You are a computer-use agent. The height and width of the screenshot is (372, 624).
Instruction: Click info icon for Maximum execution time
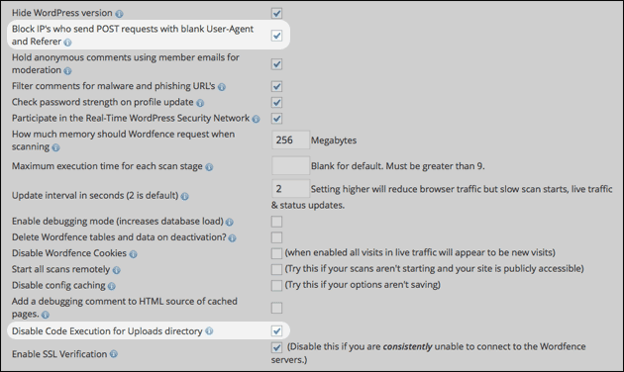click(x=209, y=167)
